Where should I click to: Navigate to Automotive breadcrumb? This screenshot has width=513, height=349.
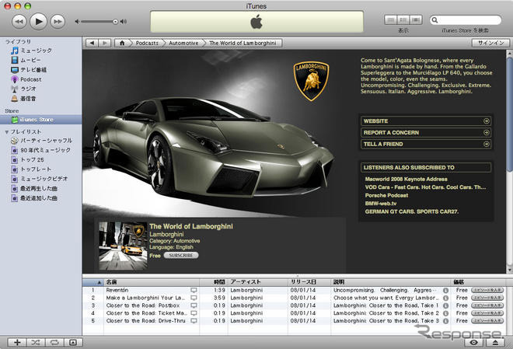coord(180,44)
